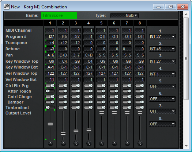Select the column 3 timbre header
The width and height of the screenshot is (192, 152).
click(x=76, y=23)
